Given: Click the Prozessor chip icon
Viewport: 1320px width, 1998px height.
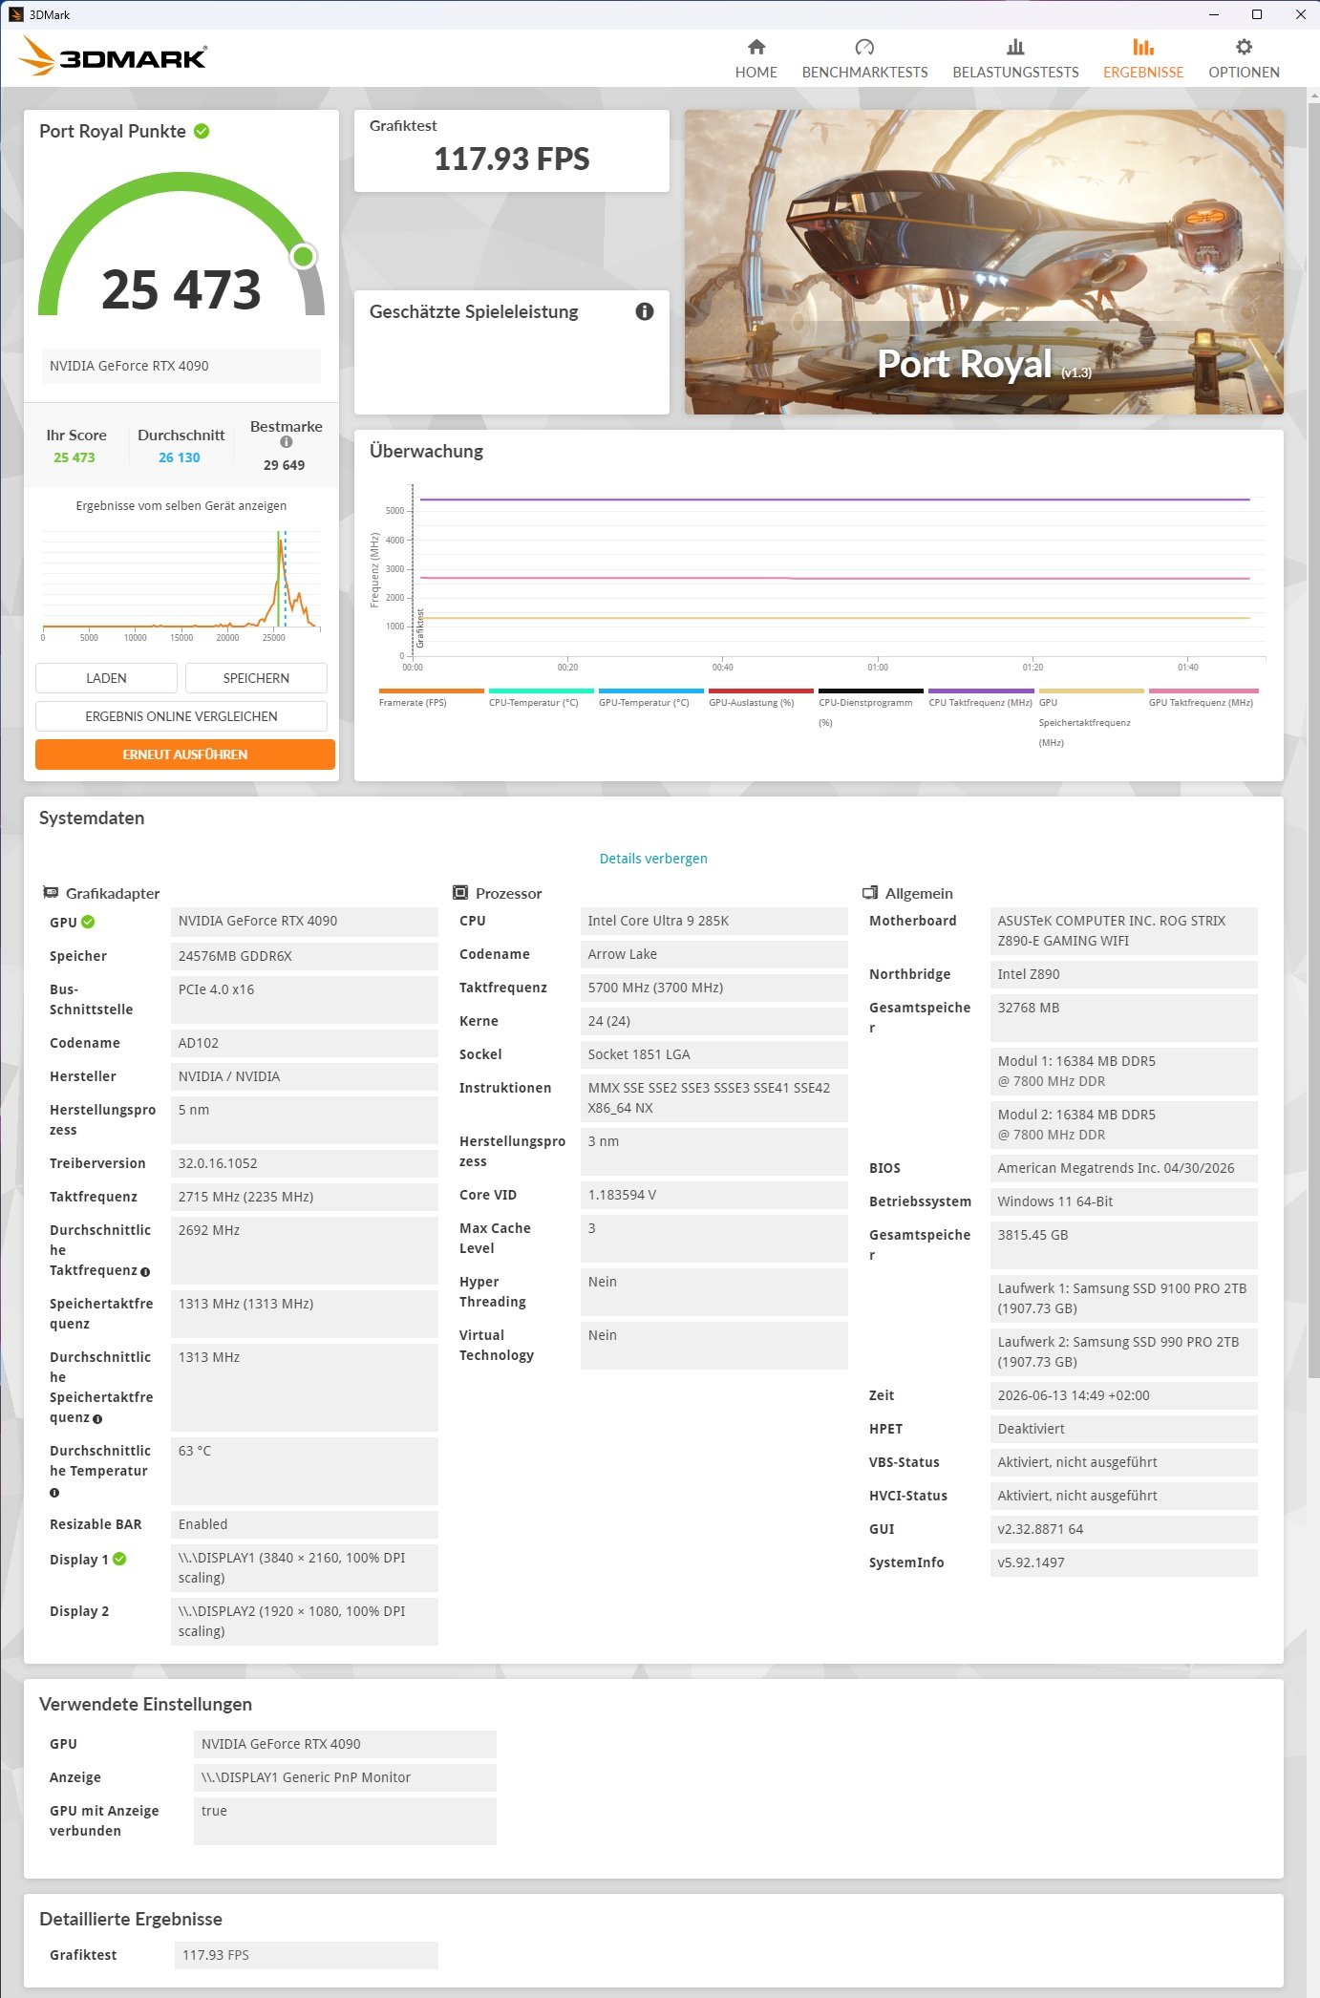Looking at the screenshot, I should [x=460, y=892].
